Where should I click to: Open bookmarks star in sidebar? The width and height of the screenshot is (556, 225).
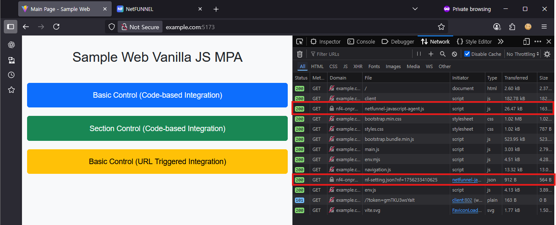point(11,90)
